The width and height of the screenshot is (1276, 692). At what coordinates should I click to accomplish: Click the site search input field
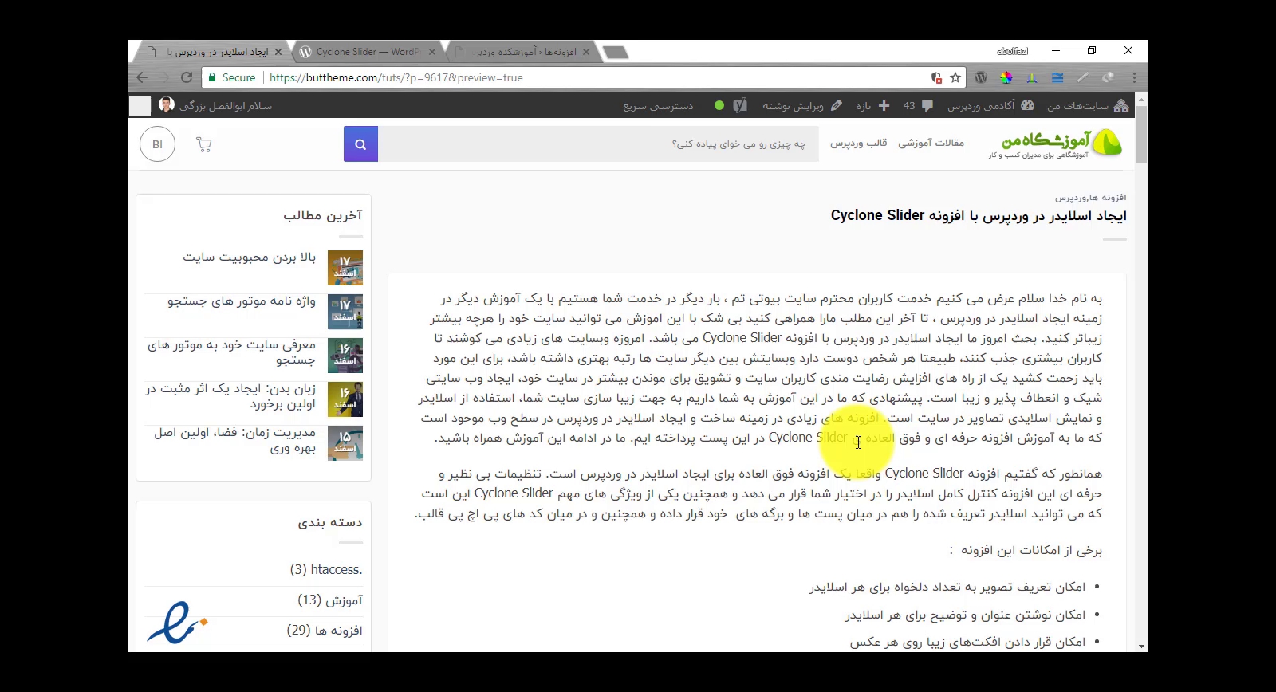[598, 144]
